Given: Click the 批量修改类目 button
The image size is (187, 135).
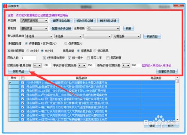Looking at the screenshot, I should pyautogui.click(x=167, y=72).
